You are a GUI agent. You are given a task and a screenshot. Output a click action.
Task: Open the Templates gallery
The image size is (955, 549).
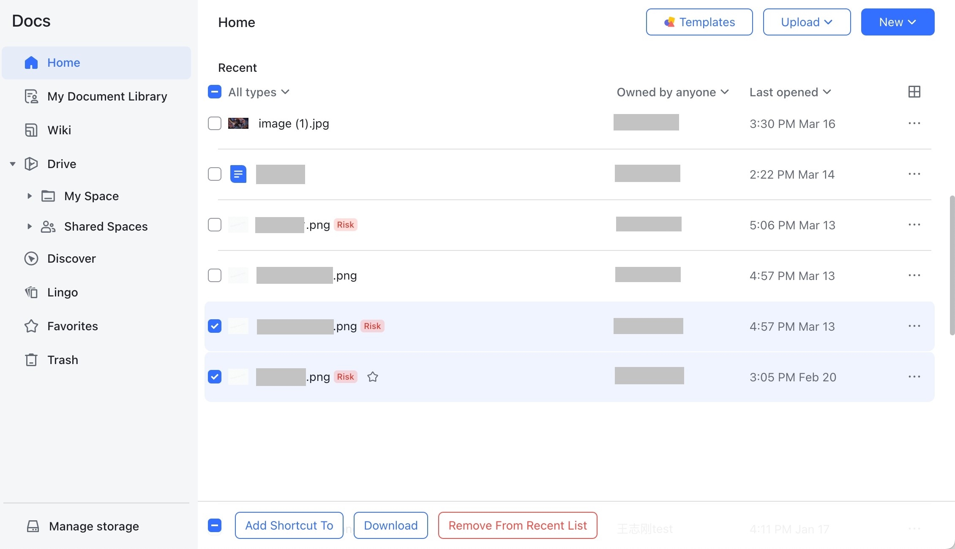pyautogui.click(x=699, y=22)
